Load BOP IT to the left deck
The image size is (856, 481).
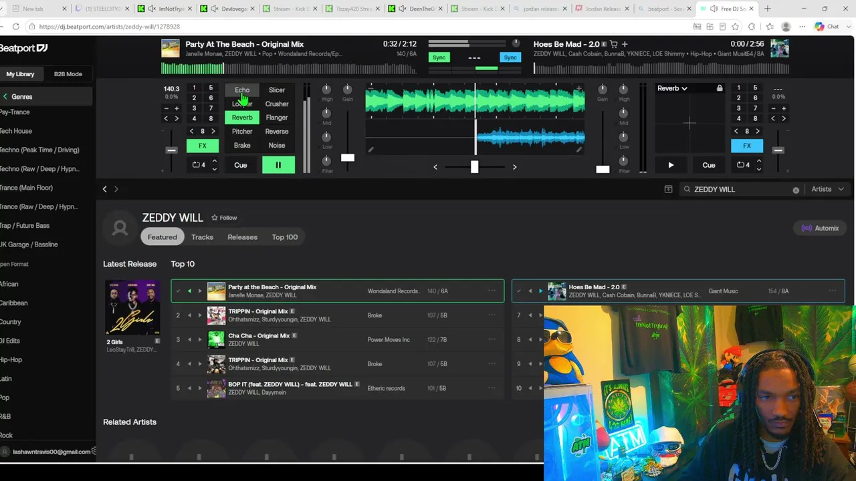pos(189,388)
